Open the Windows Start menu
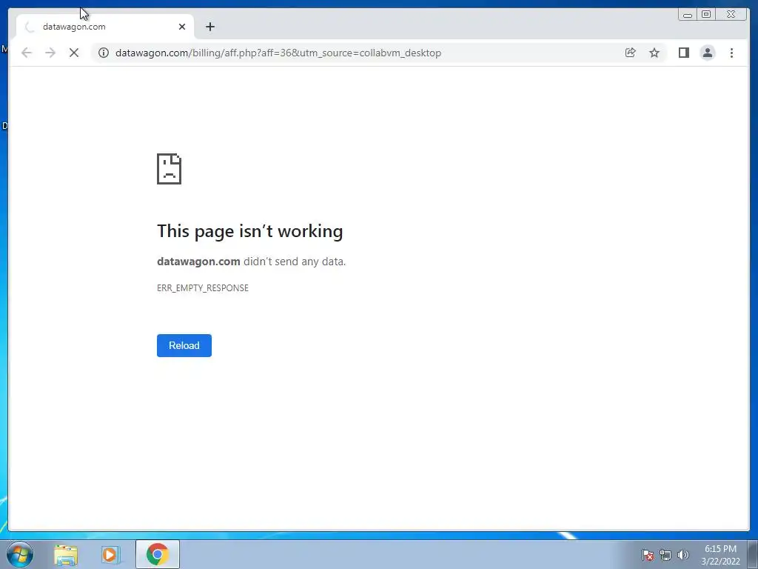Image resolution: width=758 pixels, height=569 pixels. 20,554
